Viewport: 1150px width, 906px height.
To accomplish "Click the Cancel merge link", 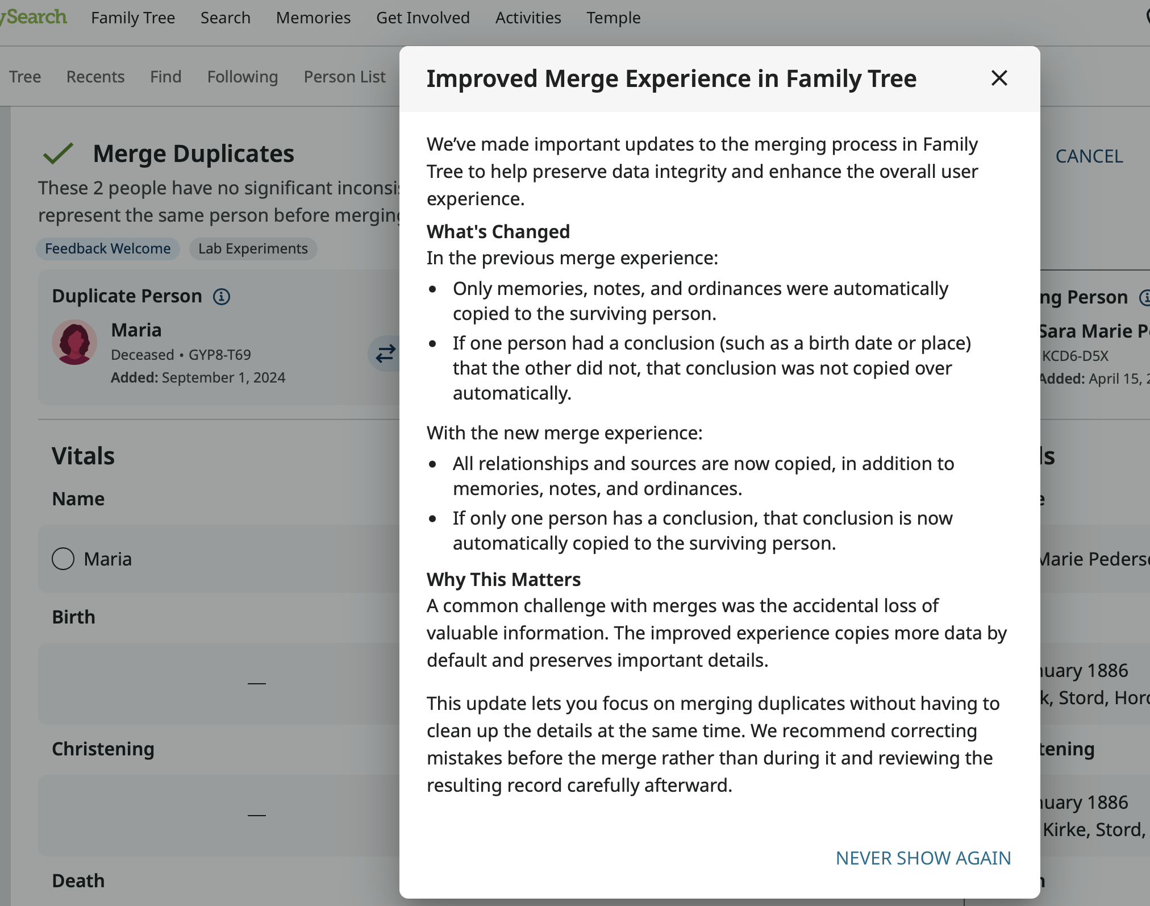I will (x=1089, y=156).
